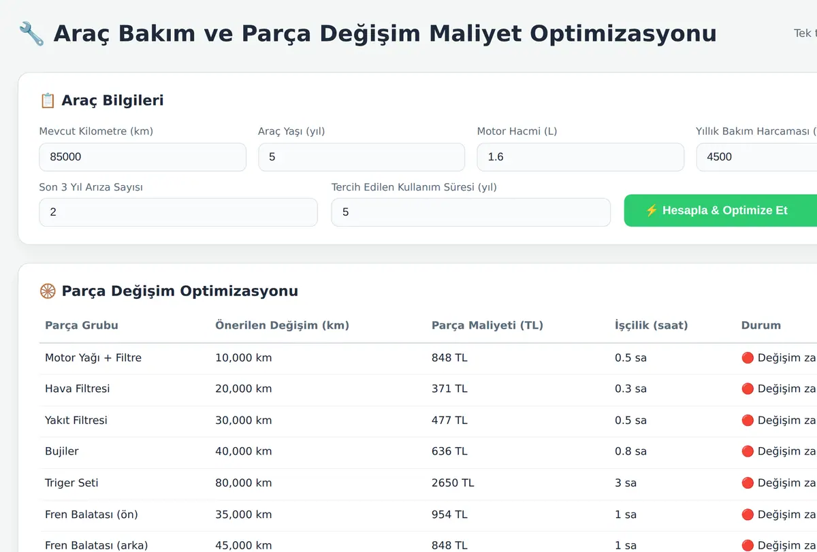
Task: Click the Parça Grubu column header
Action: 82,325
